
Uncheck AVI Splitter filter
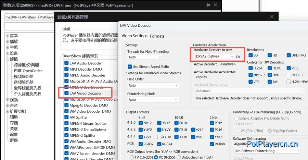coord(66,118)
